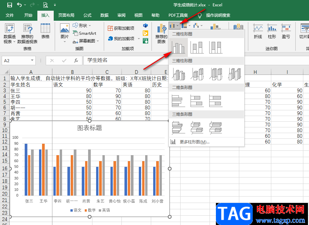This screenshot has width=309, height=225.
Task: Select 2D stacked column chart type
Action: 197,47
